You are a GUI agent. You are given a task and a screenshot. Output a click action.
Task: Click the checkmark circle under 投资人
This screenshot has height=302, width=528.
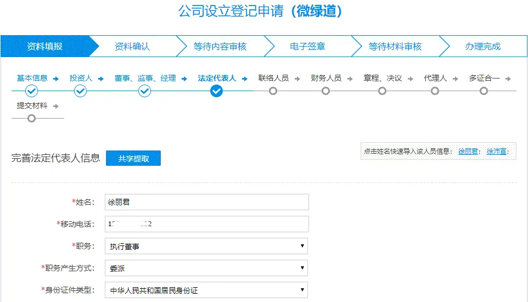click(80, 91)
